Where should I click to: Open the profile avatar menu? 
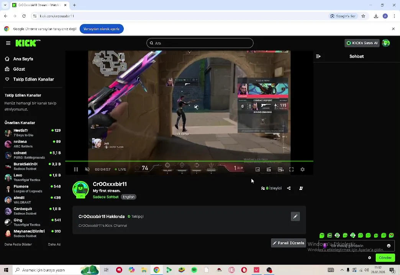coord(386,43)
